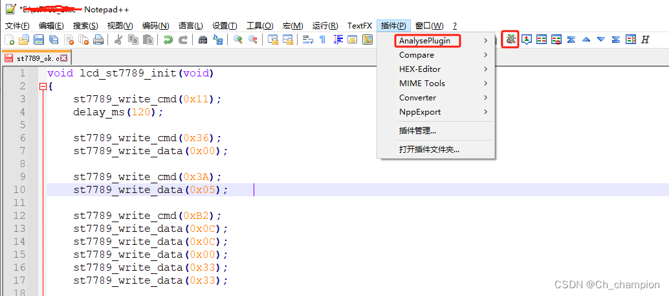Click the gray Redo arrow icon
Image resolution: width=669 pixels, height=296 pixels.
[183, 40]
